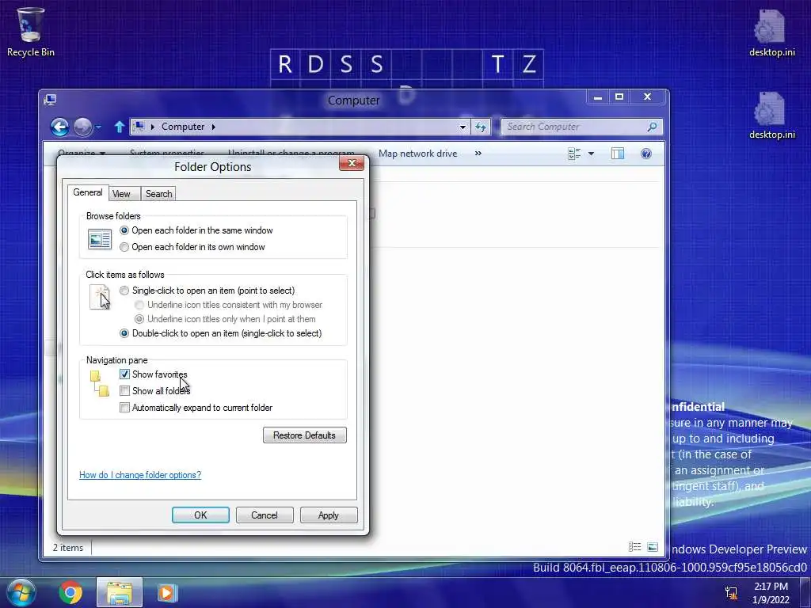
Task: Expand the recent pages arrow beside Forward
Action: coord(98,127)
